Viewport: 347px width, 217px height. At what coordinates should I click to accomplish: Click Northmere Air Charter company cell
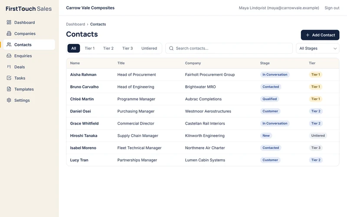[x=205, y=148]
